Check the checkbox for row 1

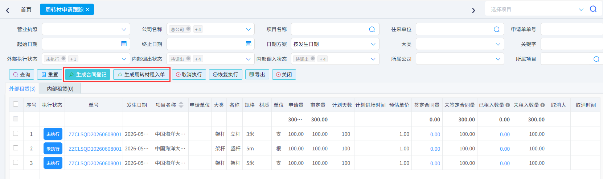pos(16,134)
